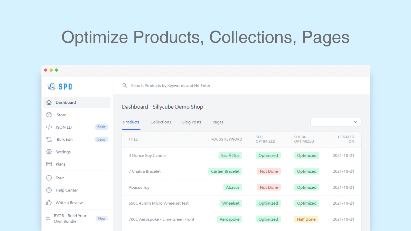
Task: Toggle Social Optimized for Abacus Toy
Action: pyautogui.click(x=307, y=187)
